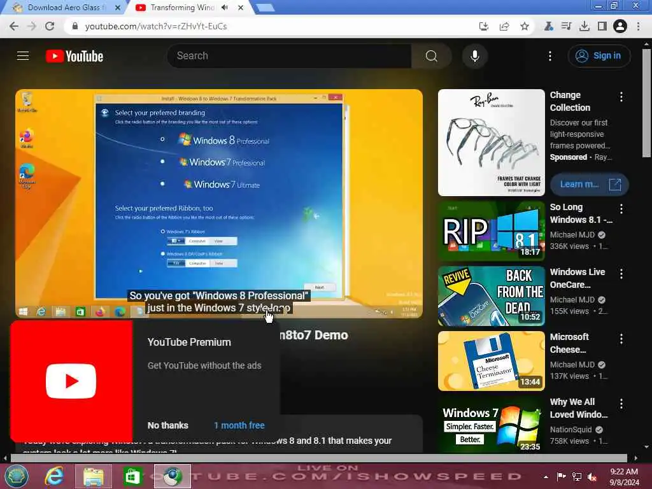The height and width of the screenshot is (489, 652).
Task: Bookmark this page with the star icon
Action: (x=525, y=26)
